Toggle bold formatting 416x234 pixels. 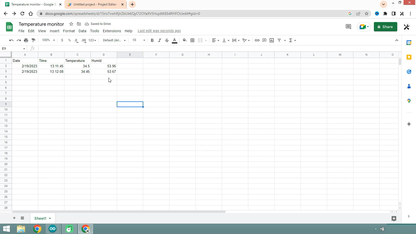click(152, 40)
